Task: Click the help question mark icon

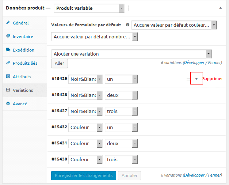Action: coord(127,25)
